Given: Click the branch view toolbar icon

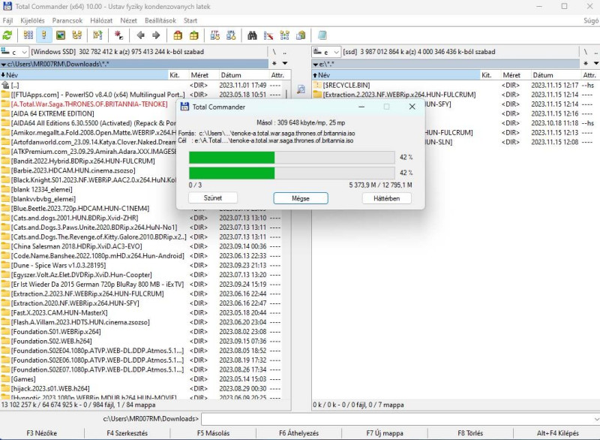Looking at the screenshot, I should tap(97, 35).
